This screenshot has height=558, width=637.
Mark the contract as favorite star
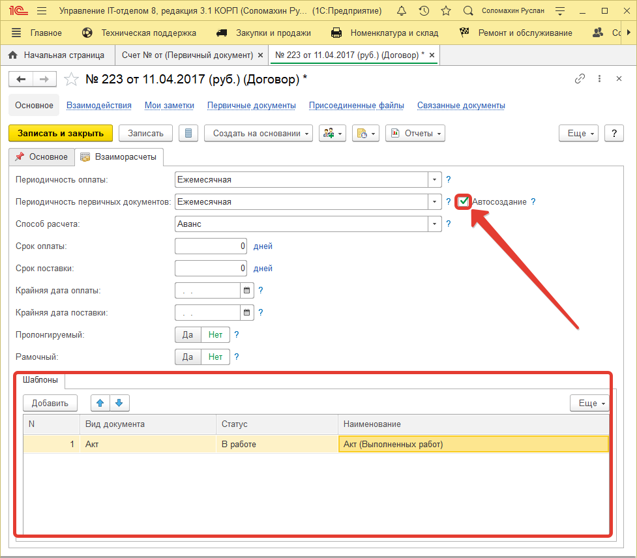point(70,79)
